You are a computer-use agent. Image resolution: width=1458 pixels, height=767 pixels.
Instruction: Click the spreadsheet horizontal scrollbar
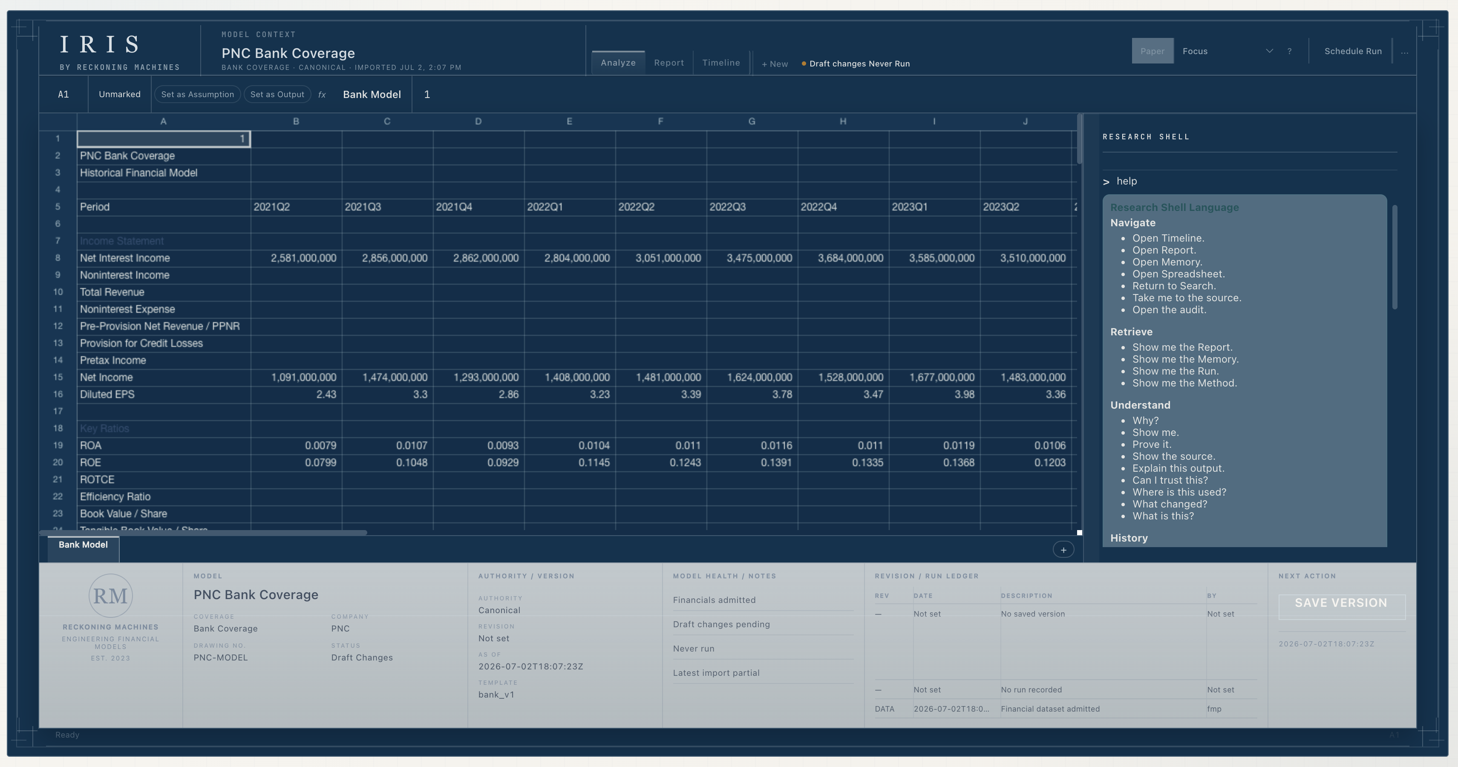point(203,533)
